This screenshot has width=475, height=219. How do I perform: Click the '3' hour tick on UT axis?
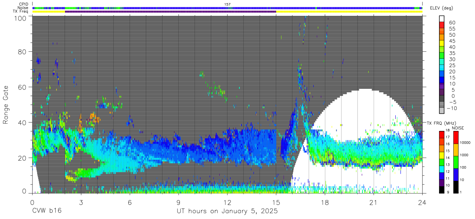point(81,202)
